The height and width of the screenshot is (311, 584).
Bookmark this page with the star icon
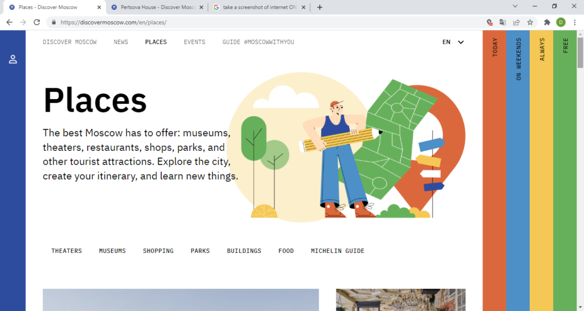click(x=530, y=22)
